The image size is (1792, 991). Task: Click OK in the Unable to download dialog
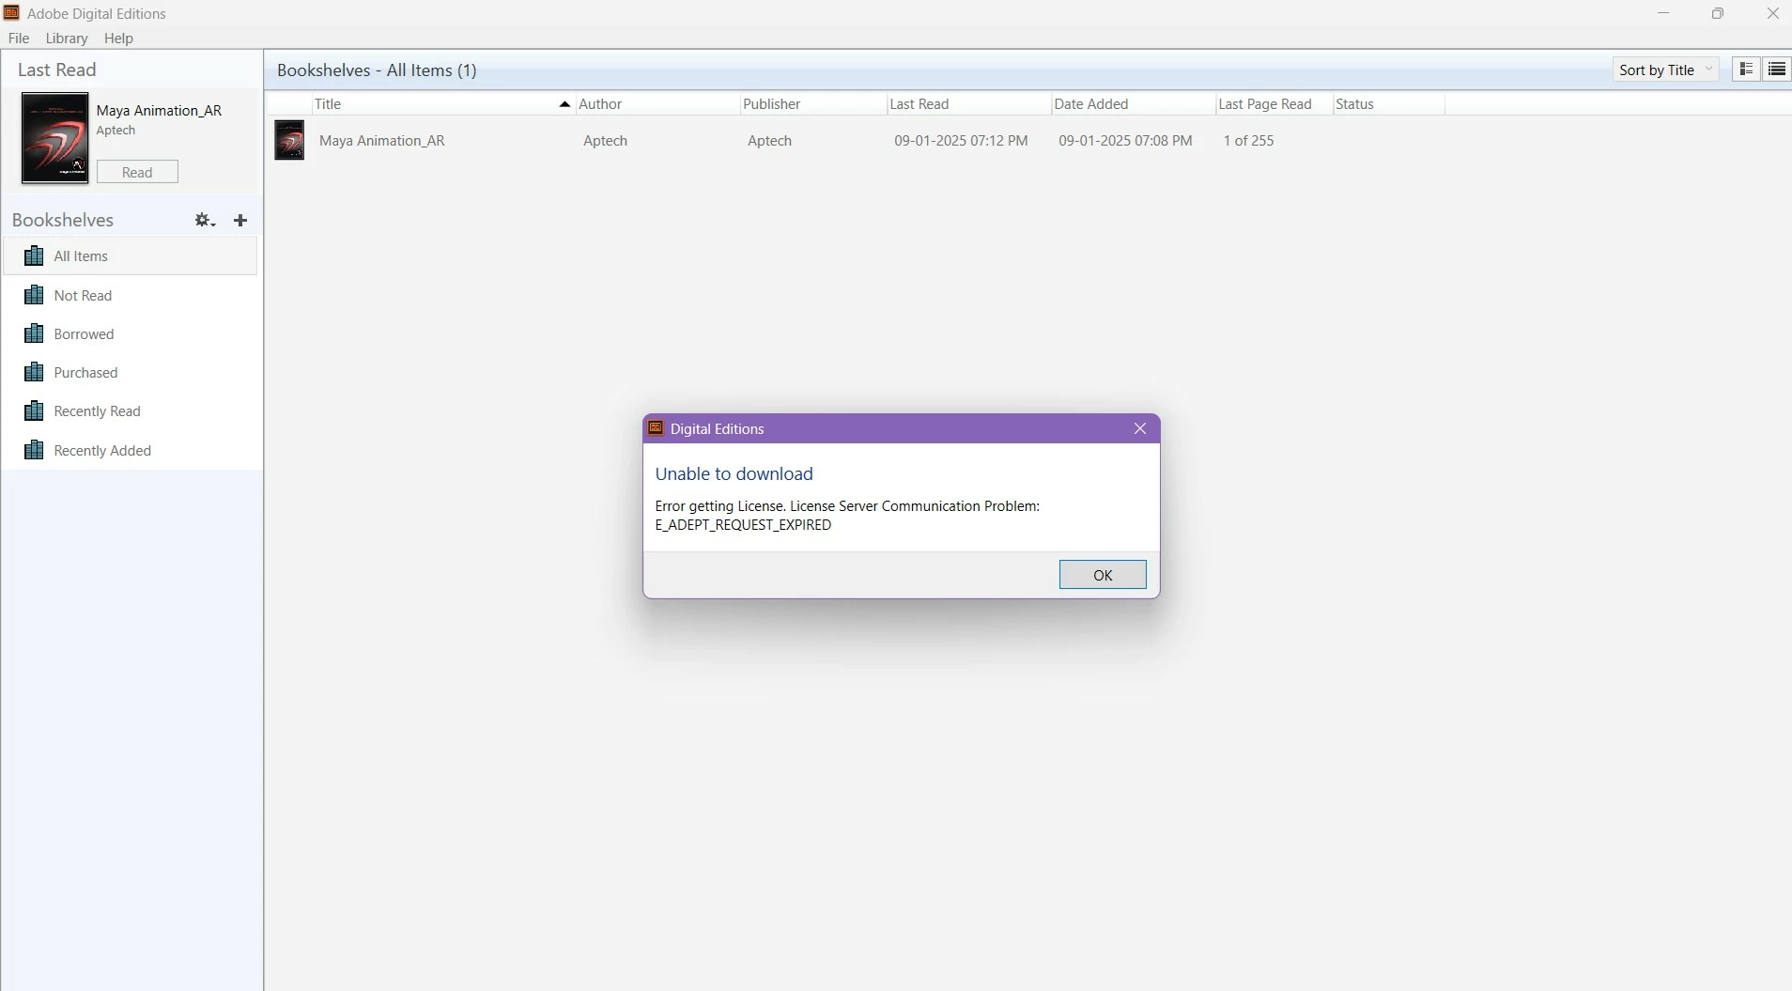1103,575
